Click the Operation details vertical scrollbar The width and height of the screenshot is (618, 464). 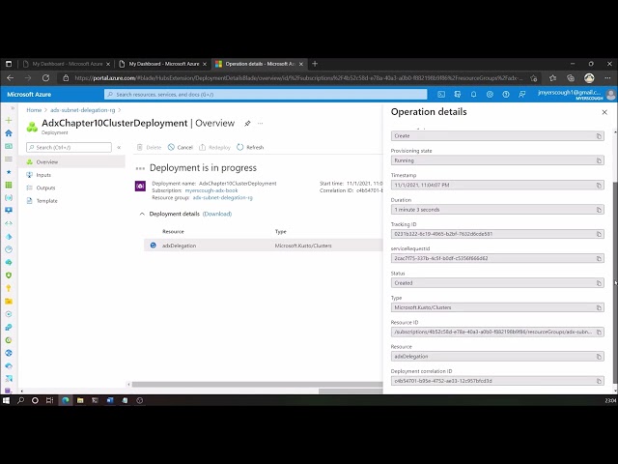pyautogui.click(x=615, y=282)
